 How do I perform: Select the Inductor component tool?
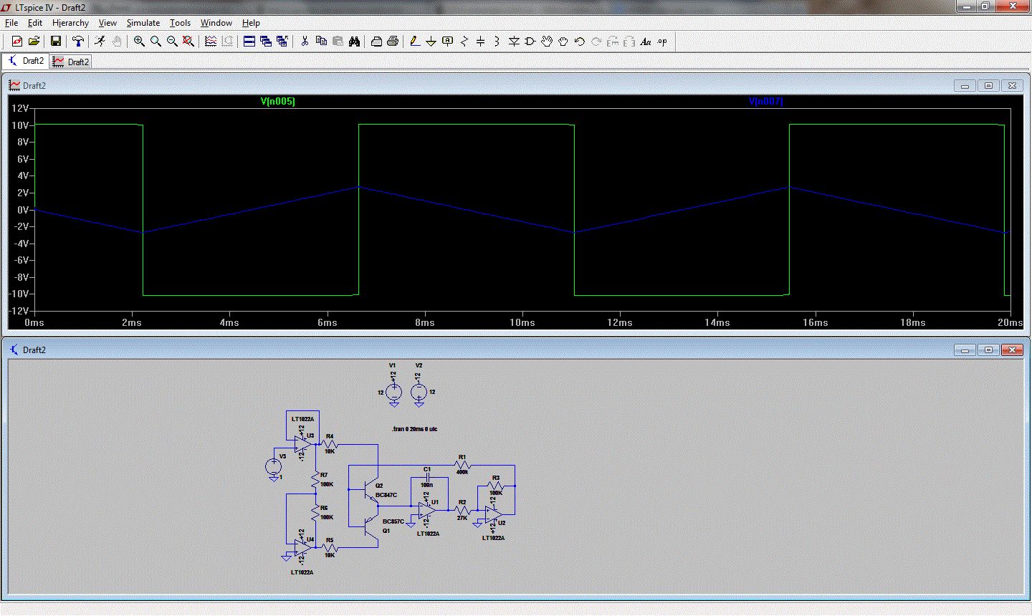(497, 42)
